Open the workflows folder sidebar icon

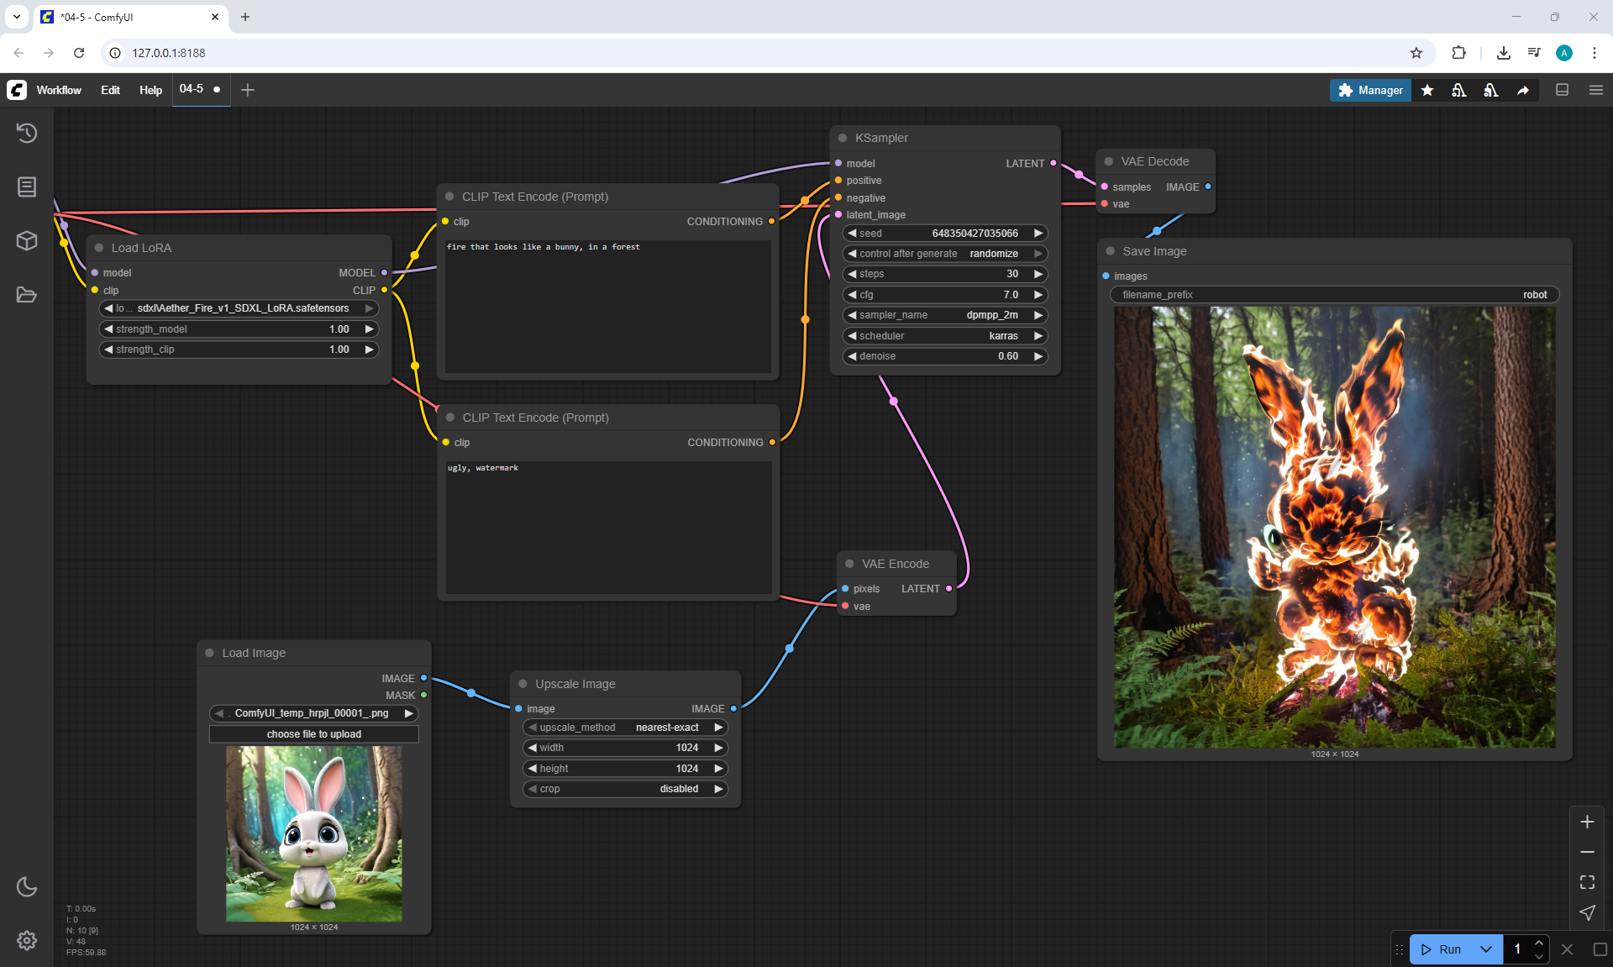[x=27, y=295]
